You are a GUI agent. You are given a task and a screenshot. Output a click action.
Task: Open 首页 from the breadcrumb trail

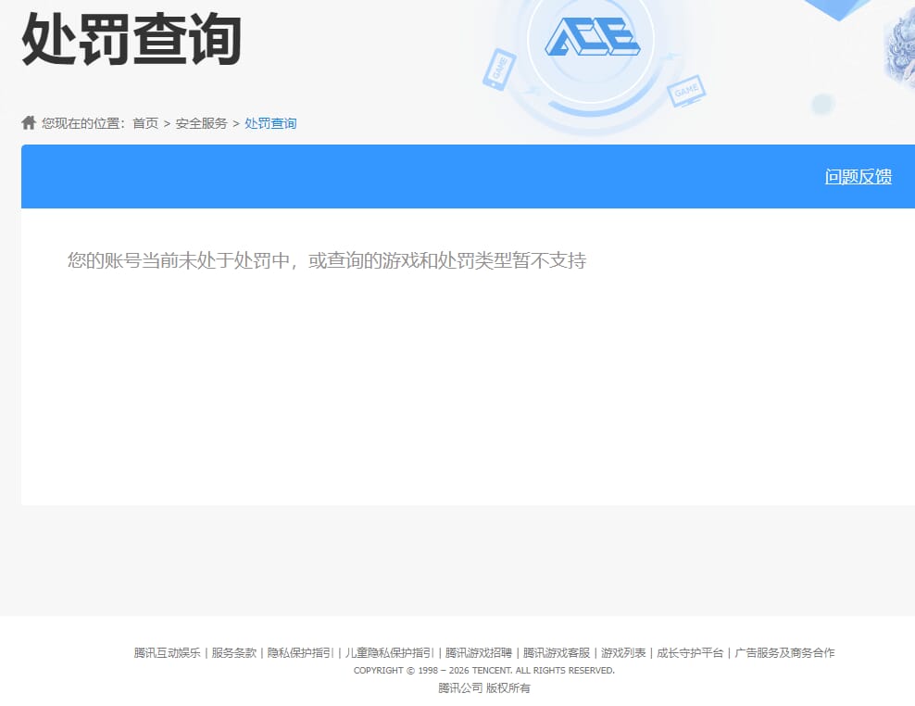[x=144, y=122]
